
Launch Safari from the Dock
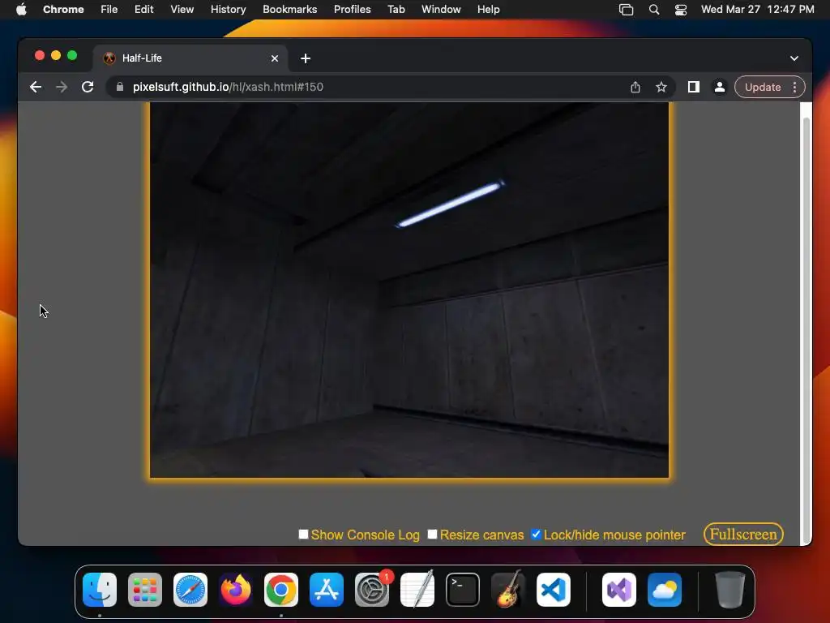coord(190,590)
